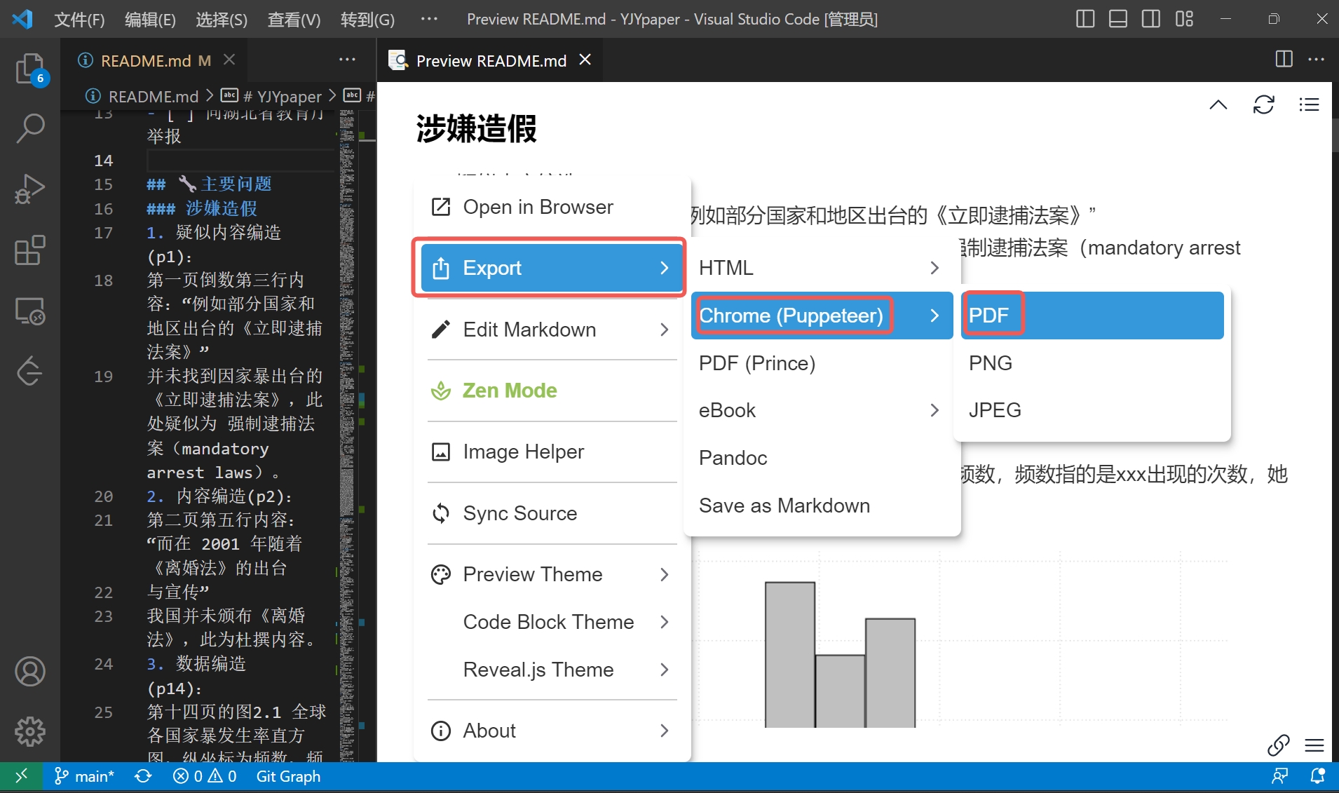1339x793 pixels.
Task: Click README.md breadcrumb item
Action: [x=142, y=96]
